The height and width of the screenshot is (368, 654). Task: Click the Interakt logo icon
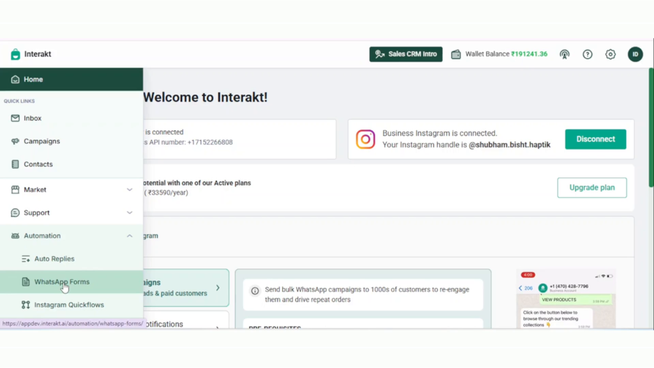(15, 54)
